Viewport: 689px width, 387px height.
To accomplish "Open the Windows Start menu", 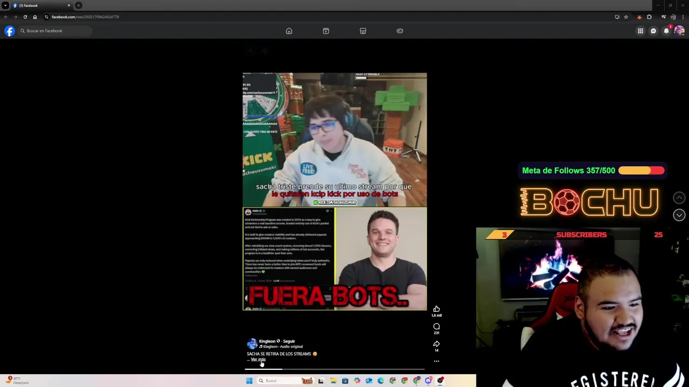I will 249,381.
